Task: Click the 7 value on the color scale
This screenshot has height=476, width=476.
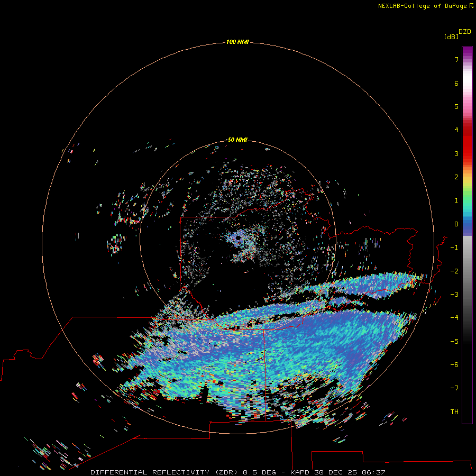Action: (x=456, y=59)
